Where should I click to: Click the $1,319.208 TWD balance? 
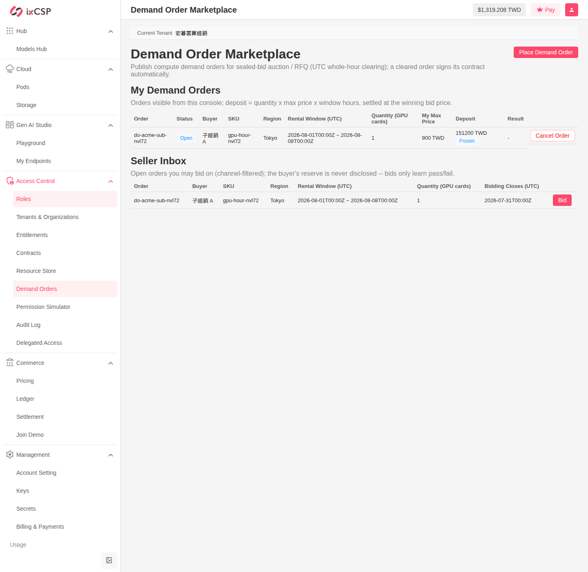(499, 10)
